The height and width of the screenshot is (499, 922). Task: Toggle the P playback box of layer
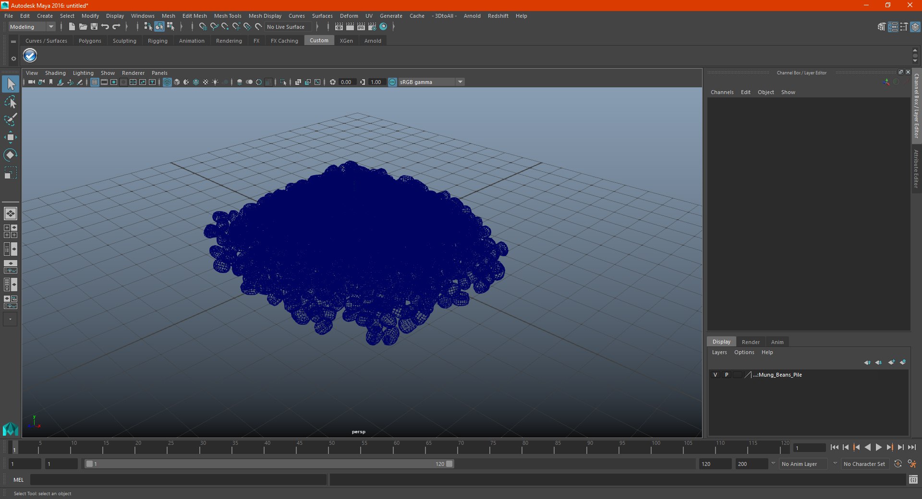point(727,375)
